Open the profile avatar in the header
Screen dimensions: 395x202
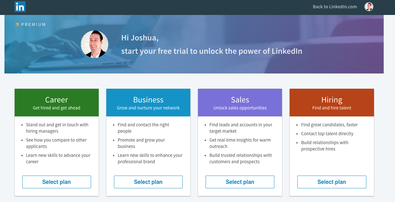click(x=369, y=7)
